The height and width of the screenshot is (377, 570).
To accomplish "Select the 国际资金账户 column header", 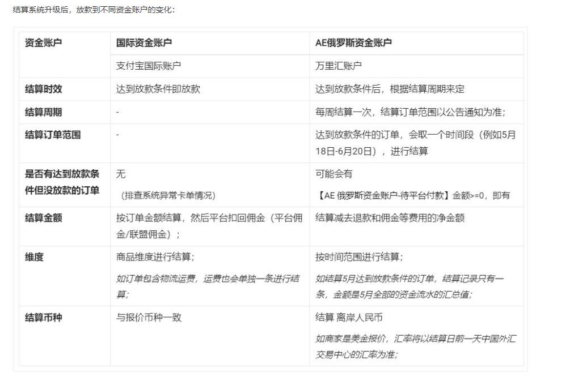I will pyautogui.click(x=140, y=43).
